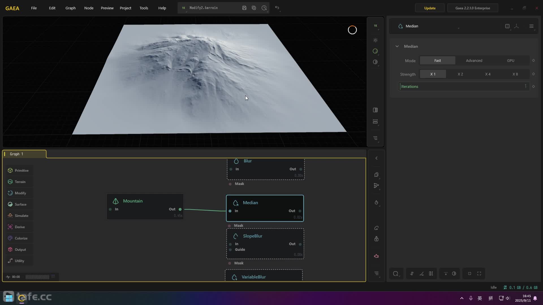Image resolution: width=543 pixels, height=305 pixels.
Task: Click the Iterations slider field
Action: (463, 86)
